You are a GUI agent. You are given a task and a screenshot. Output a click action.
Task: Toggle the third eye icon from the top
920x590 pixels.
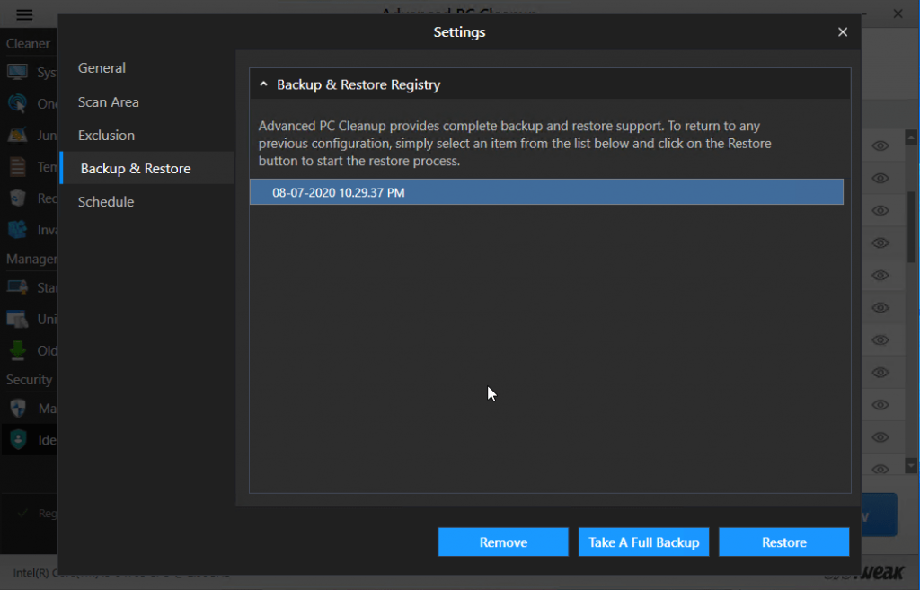pyautogui.click(x=880, y=210)
